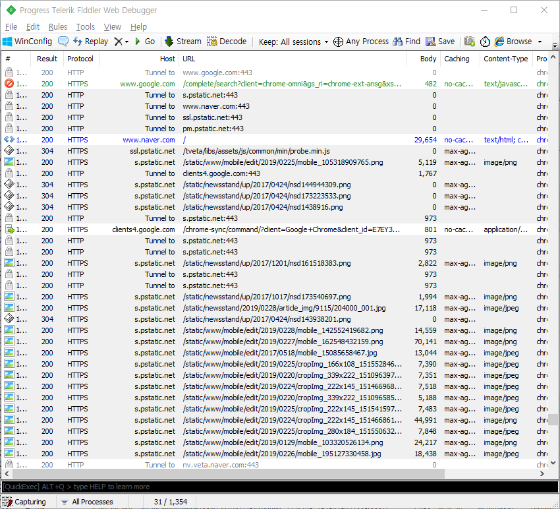560x509 pixels.
Task: Open the Rules menu
Action: (58, 27)
